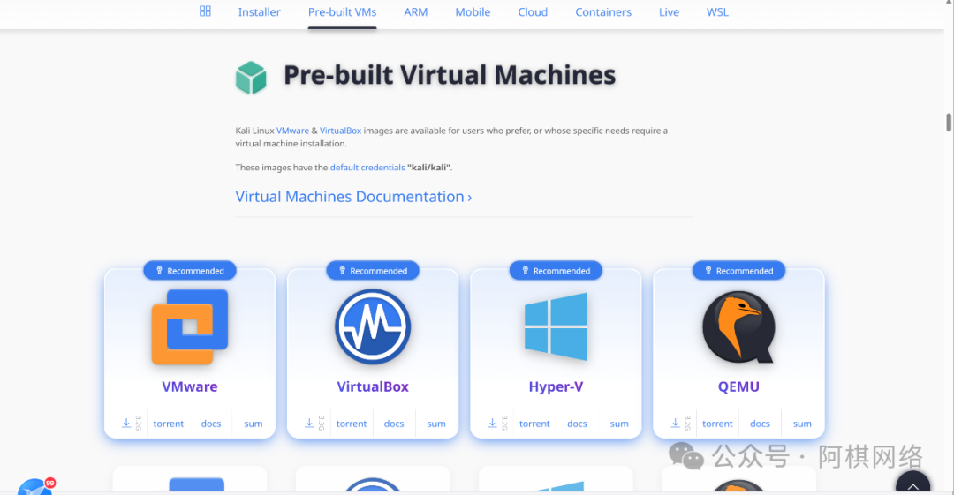Viewport: 954px width, 495px height.
Task: Open the default credentials link
Action: click(367, 168)
